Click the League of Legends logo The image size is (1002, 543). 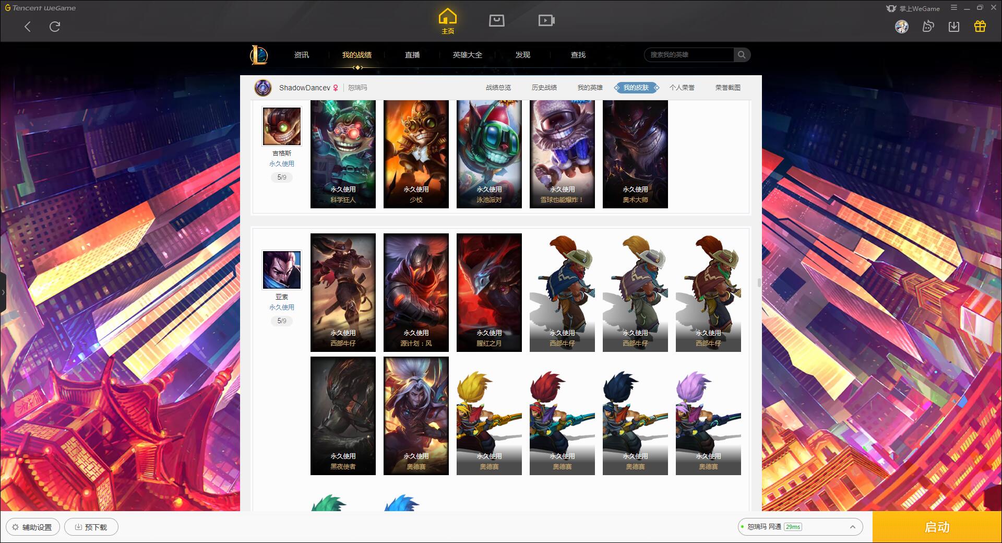[259, 55]
